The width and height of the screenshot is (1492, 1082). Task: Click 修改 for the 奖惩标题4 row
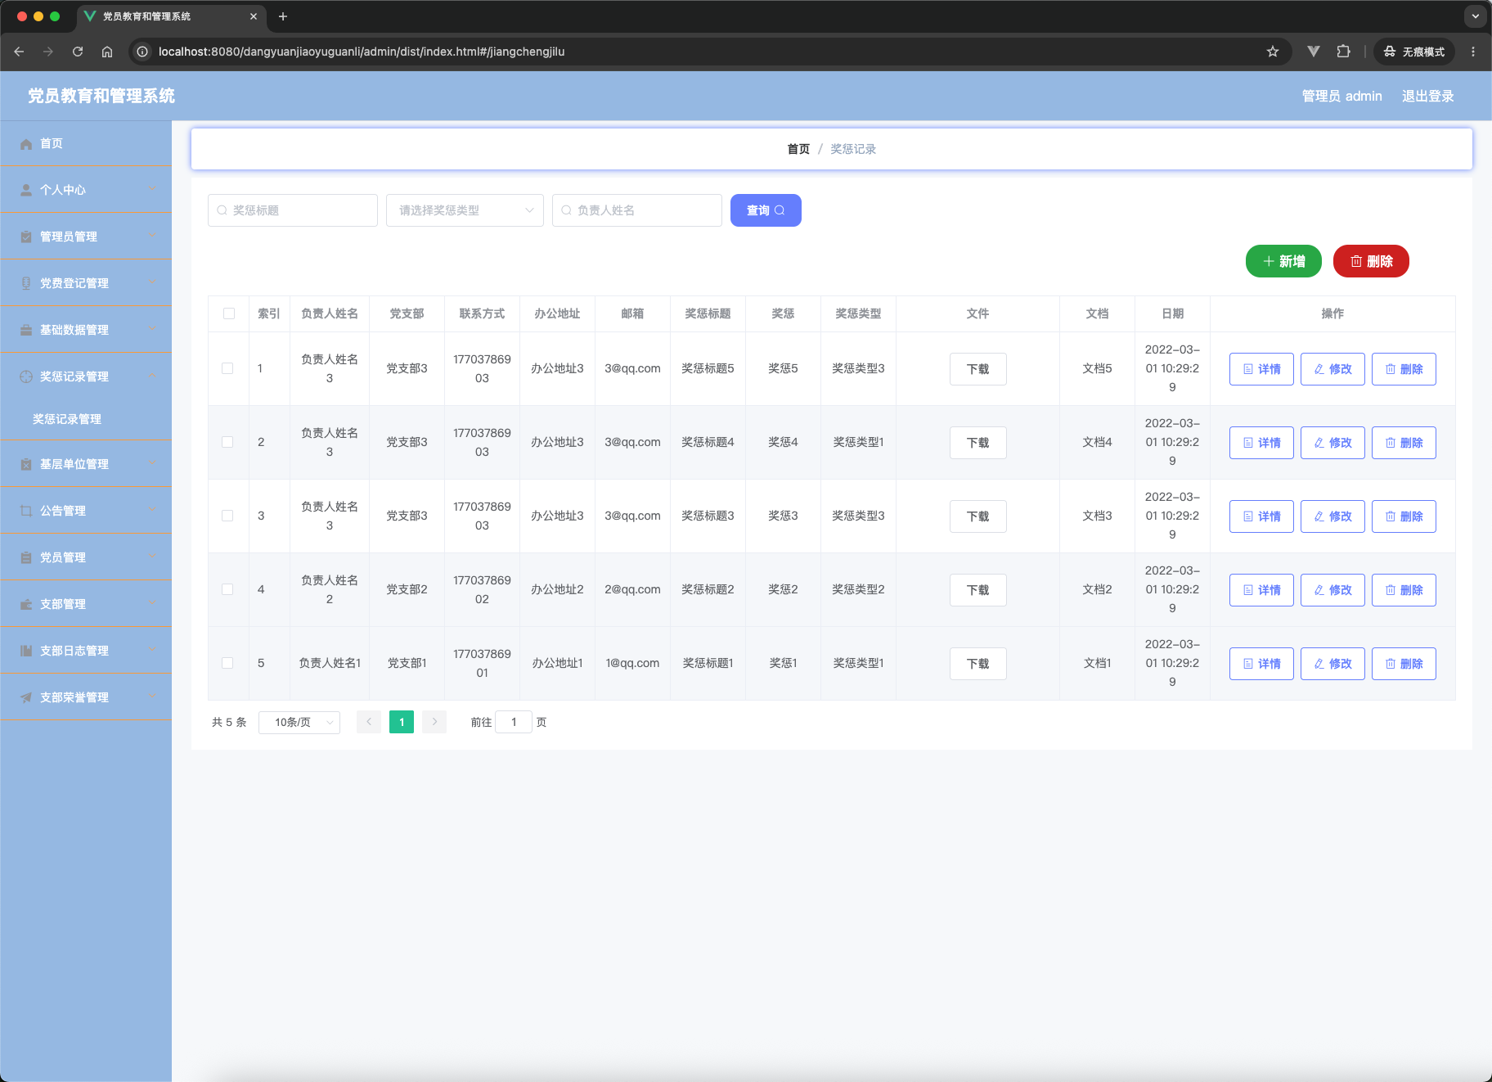[x=1332, y=443]
